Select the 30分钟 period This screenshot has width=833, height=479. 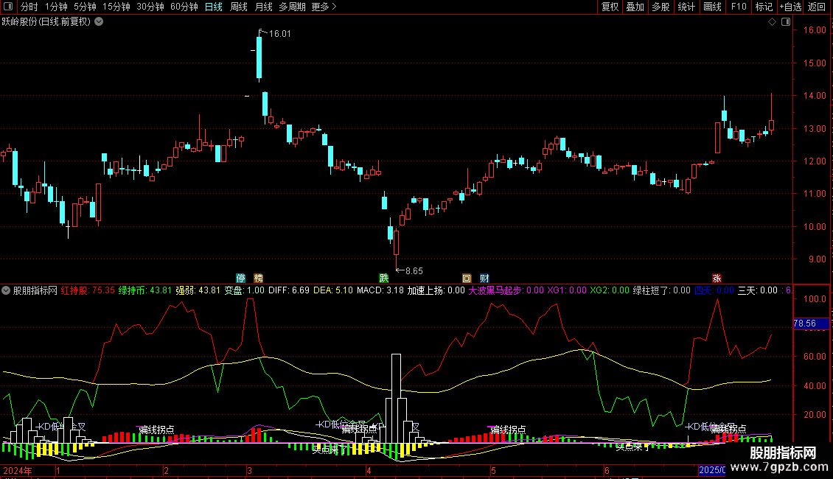(150, 7)
